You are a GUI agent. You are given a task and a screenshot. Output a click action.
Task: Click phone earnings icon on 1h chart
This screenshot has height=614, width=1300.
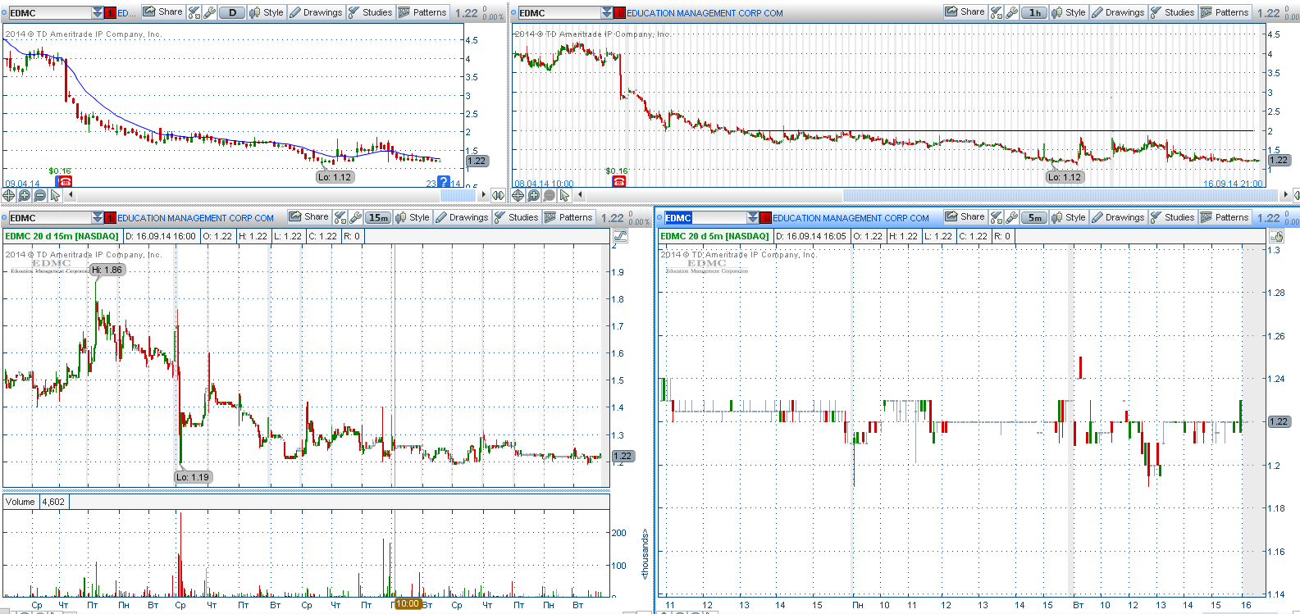[619, 181]
